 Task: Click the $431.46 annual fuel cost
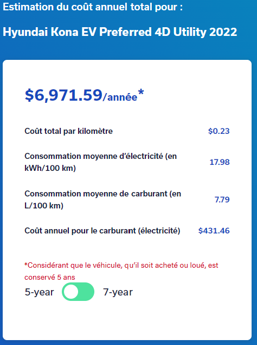pos(214,231)
